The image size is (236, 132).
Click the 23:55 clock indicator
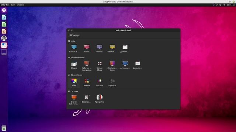point(229,5)
